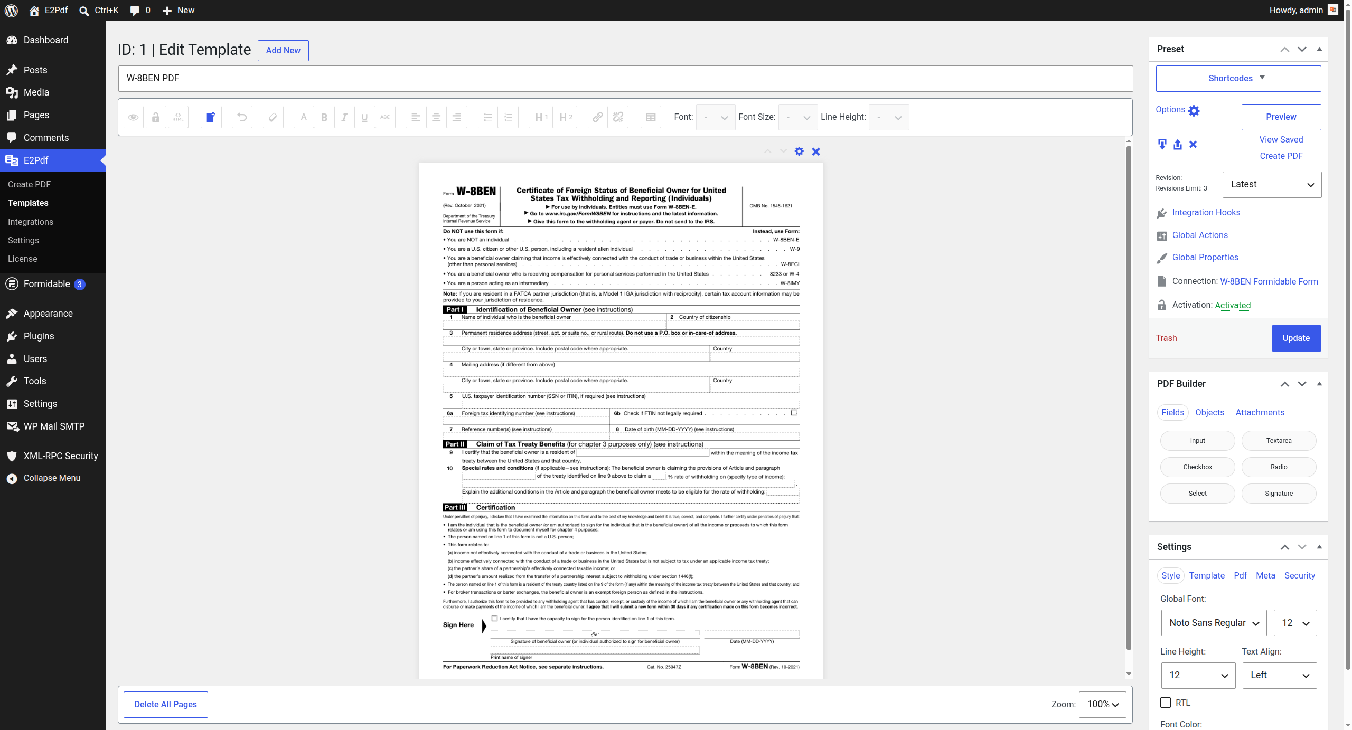
Task: Check the line 6b FTIN checkbox
Action: coord(794,413)
